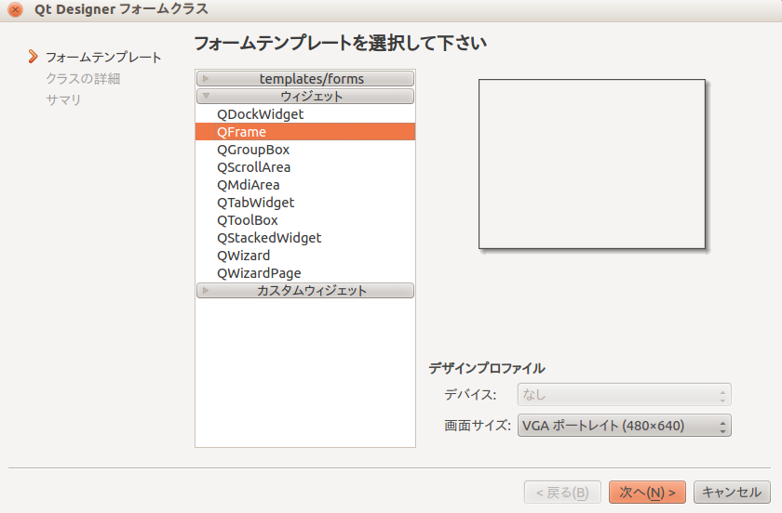The height and width of the screenshot is (513, 782).
Task: Open the デバイス combo box
Action: (625, 395)
